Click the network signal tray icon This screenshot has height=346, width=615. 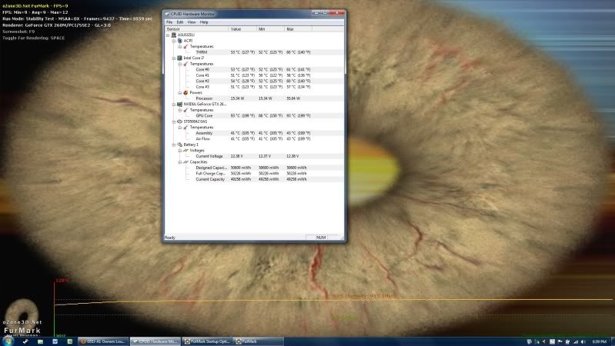point(576,342)
